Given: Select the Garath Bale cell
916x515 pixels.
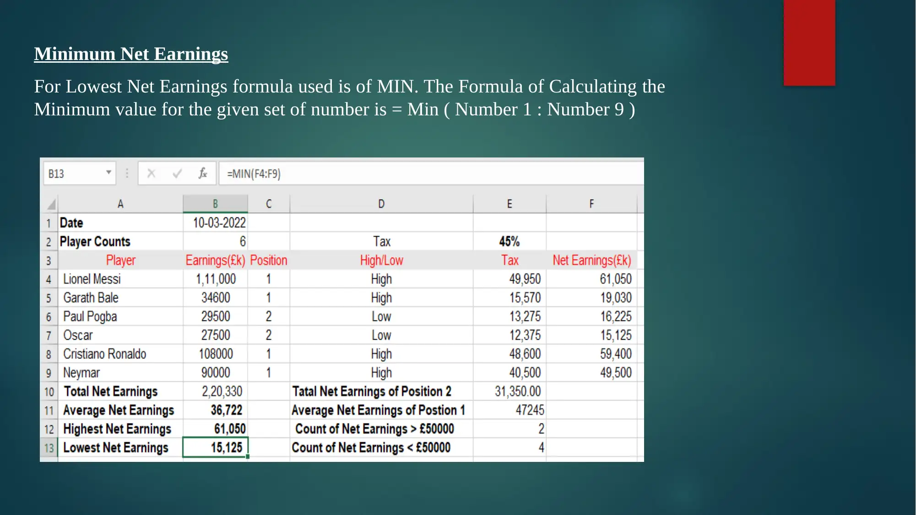Looking at the screenshot, I should click(120, 298).
